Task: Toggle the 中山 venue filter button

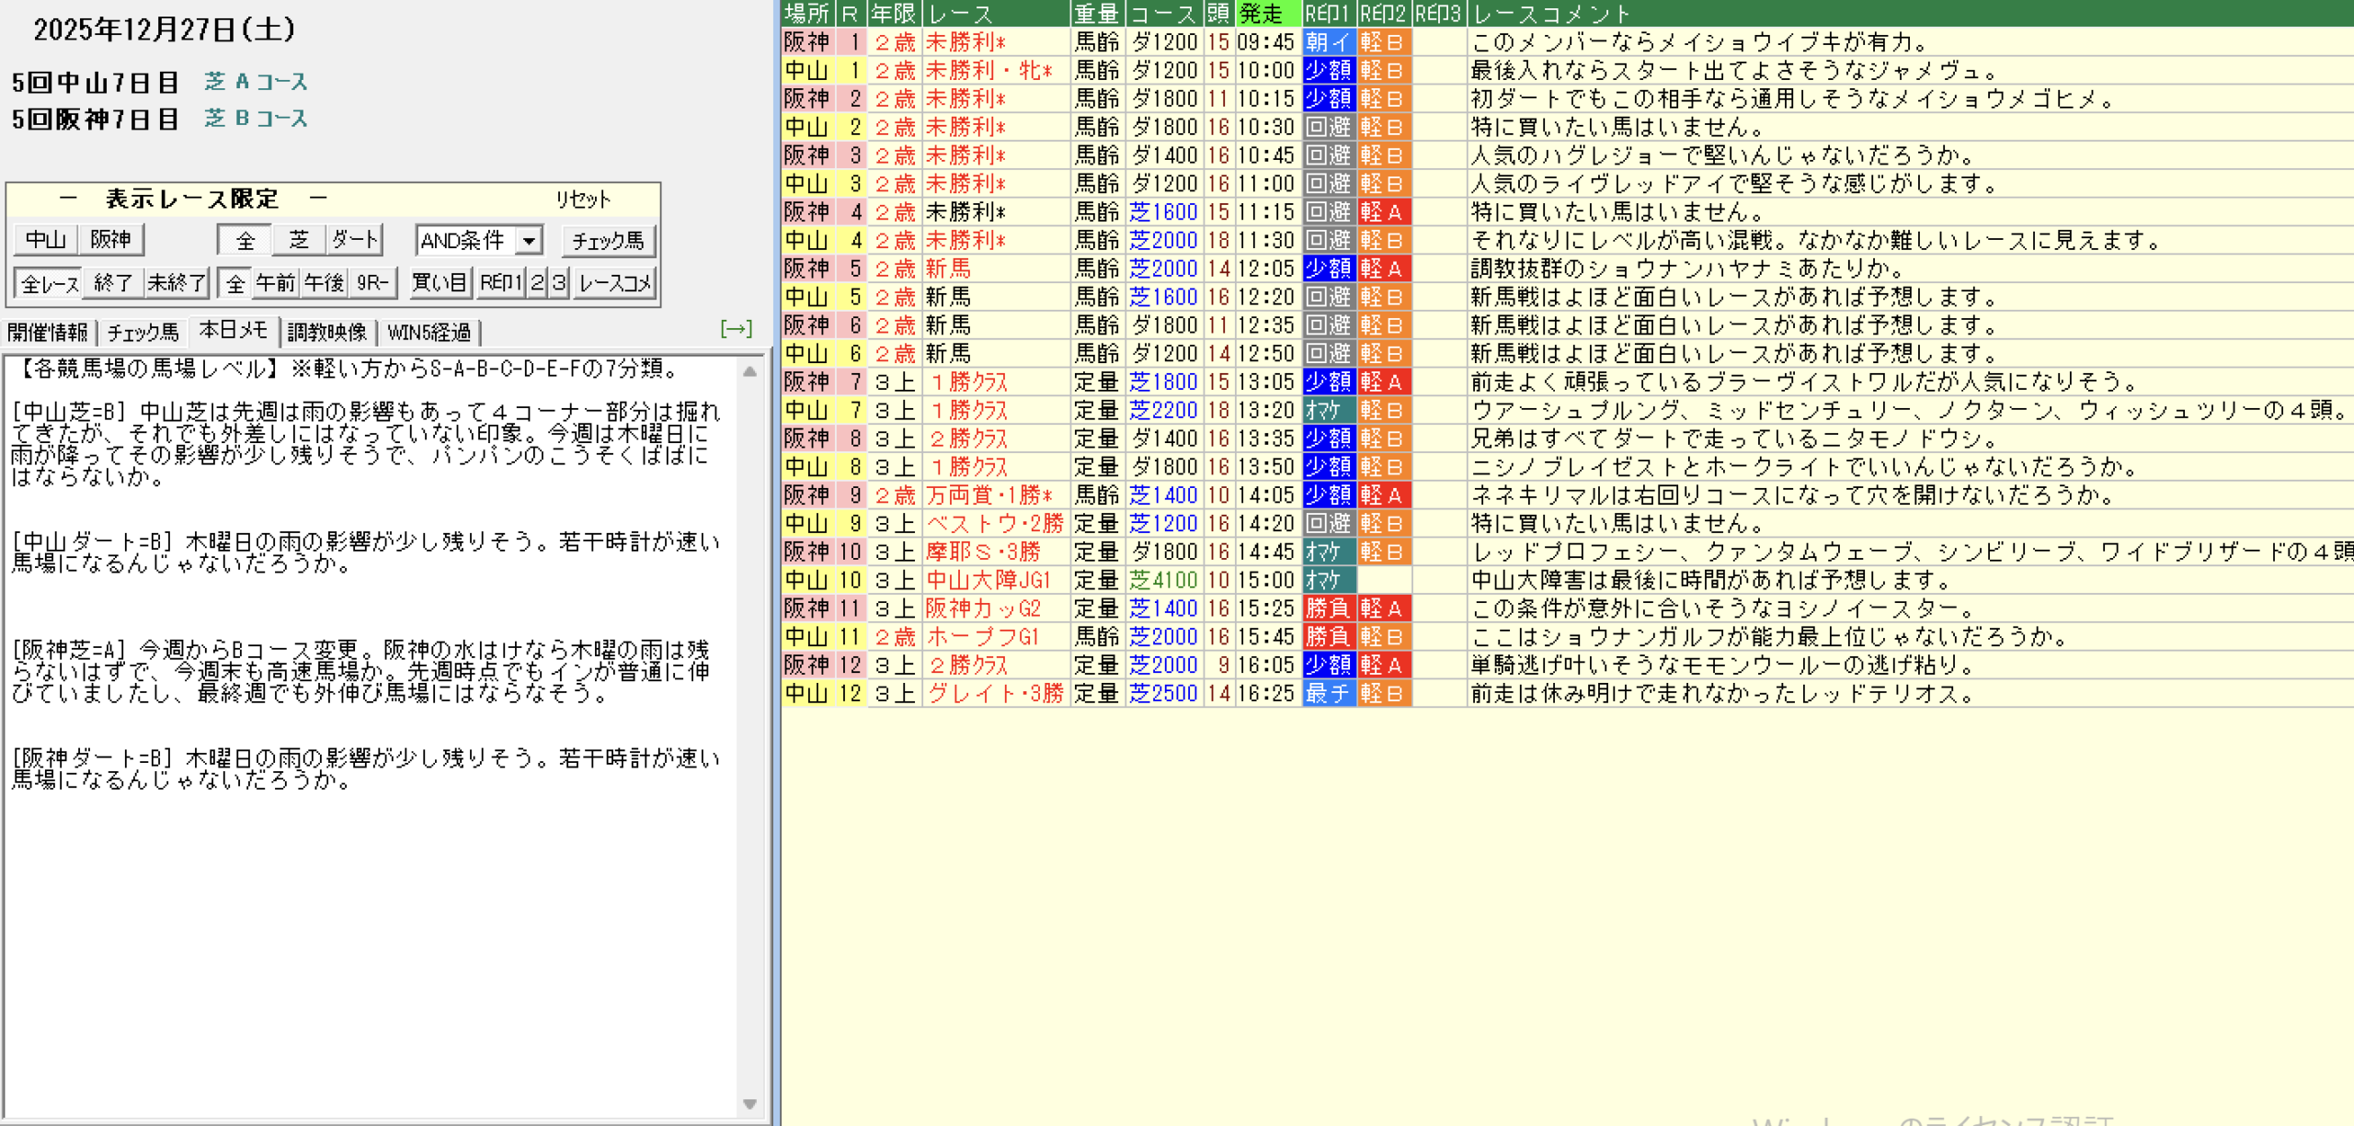Action: click(45, 240)
